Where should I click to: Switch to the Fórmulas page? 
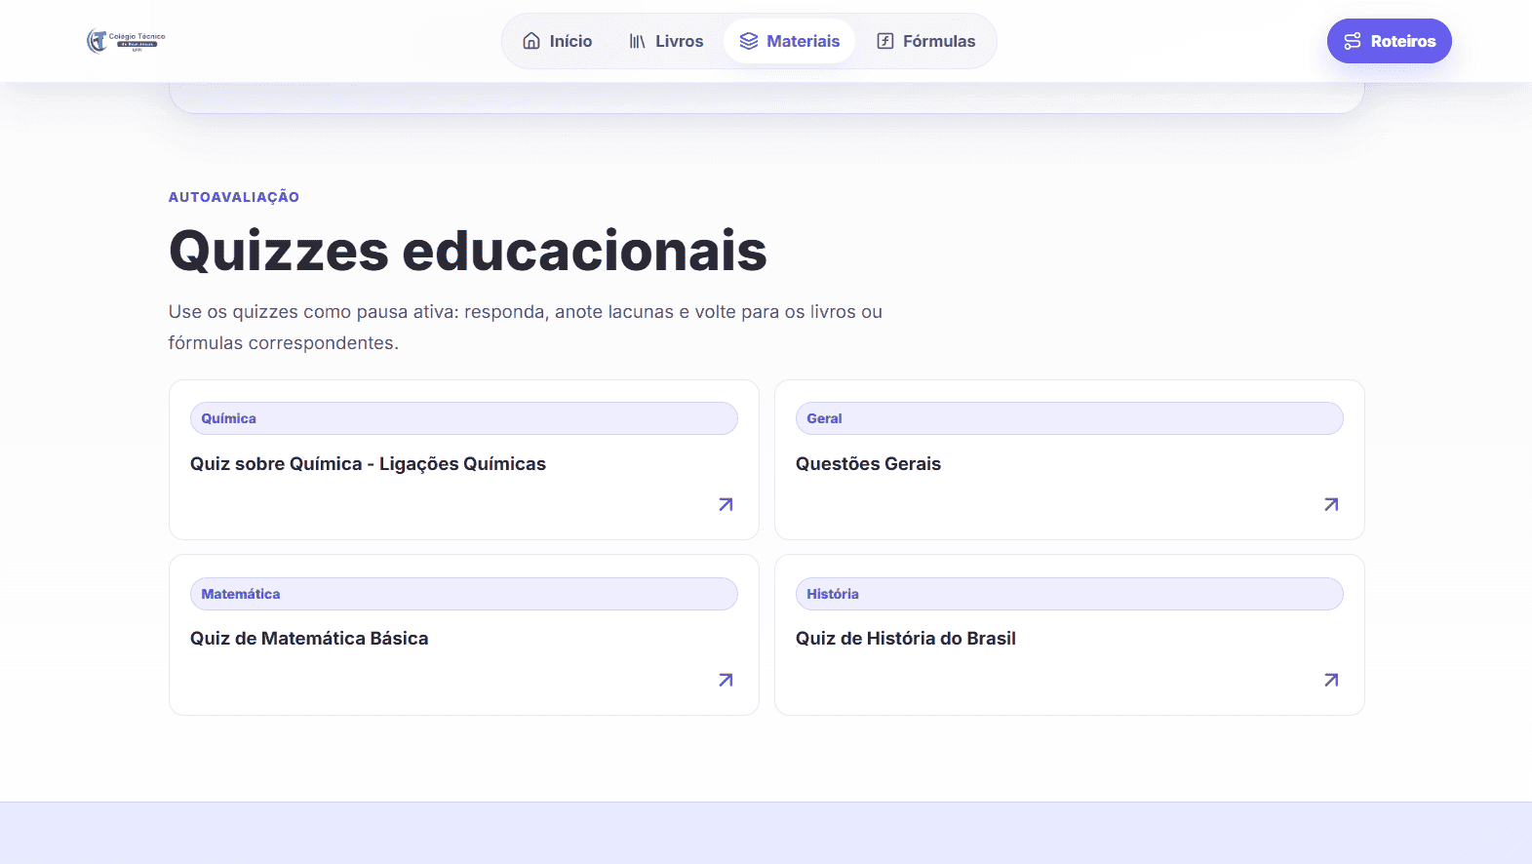click(x=926, y=41)
